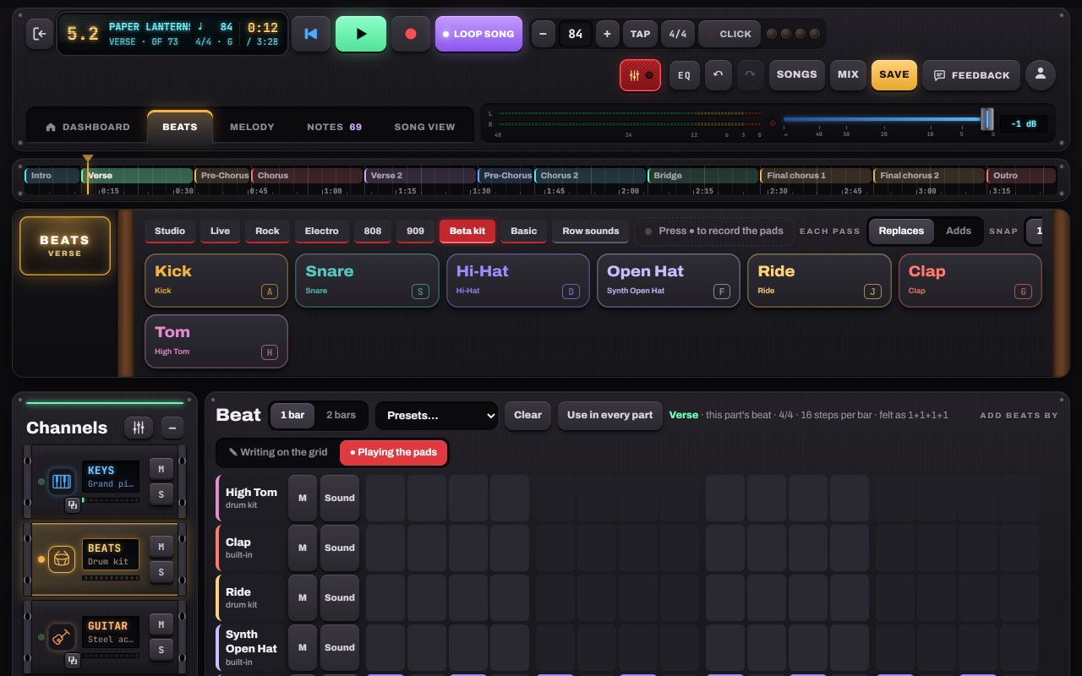Screen dimensions: 1082x676
Task: Select the Keys channel piano icon
Action: point(62,481)
